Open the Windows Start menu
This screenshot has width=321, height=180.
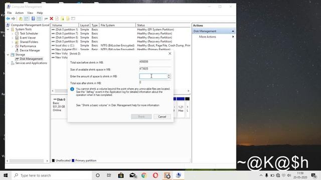pos(6,175)
